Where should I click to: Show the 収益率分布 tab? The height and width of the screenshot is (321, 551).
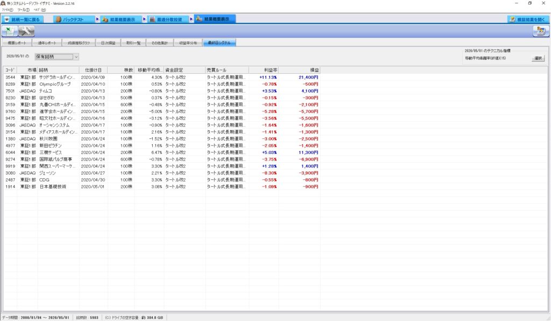(x=189, y=43)
